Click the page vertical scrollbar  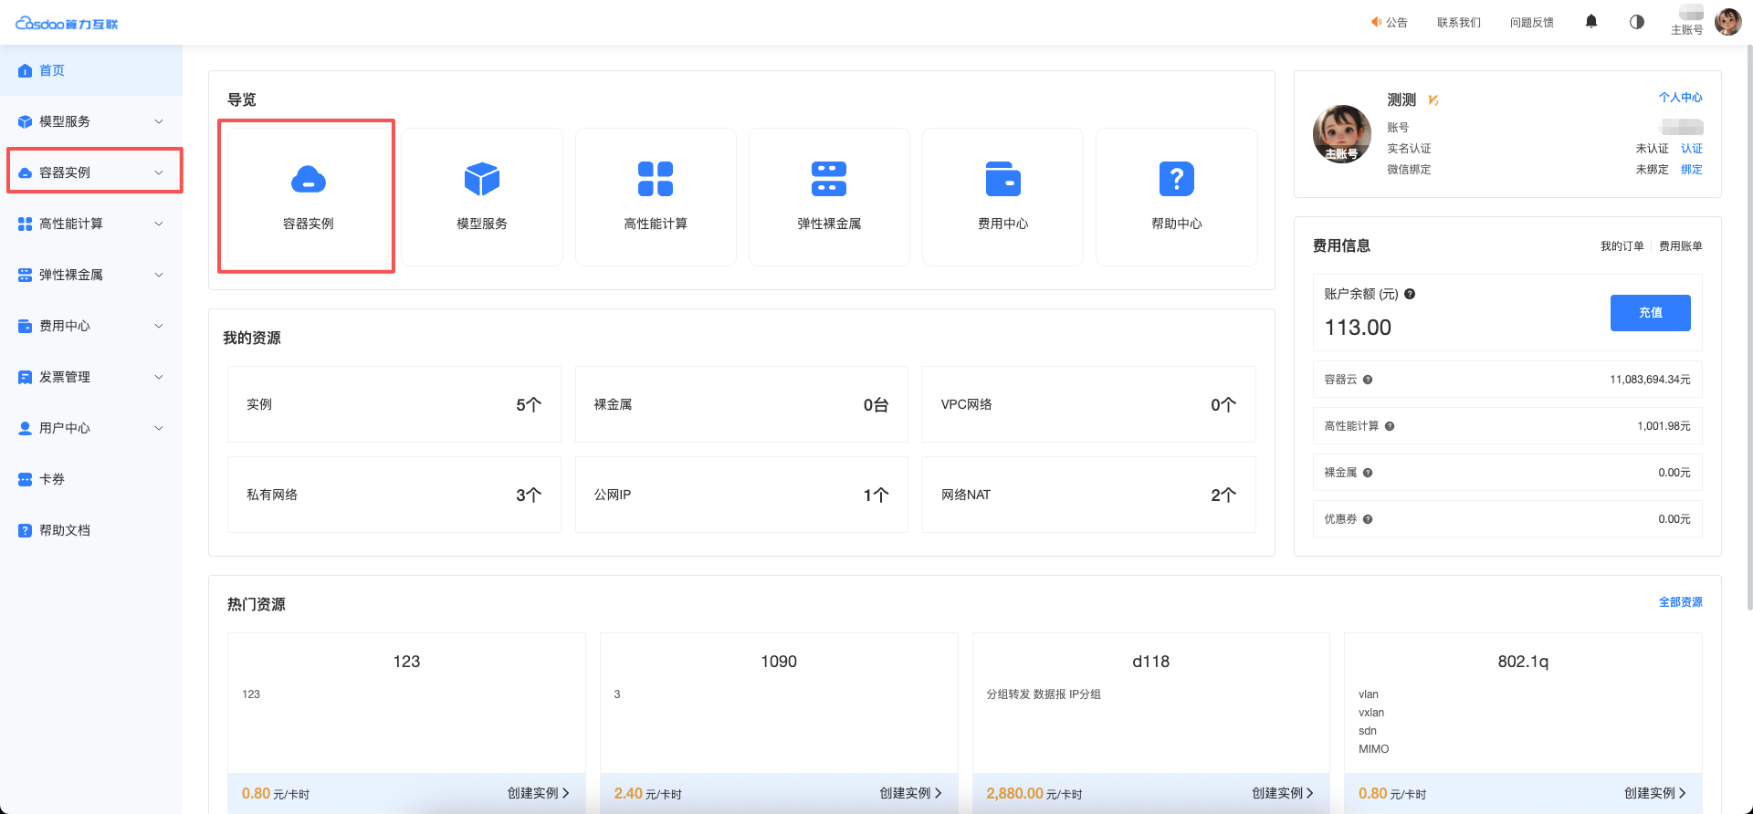point(1749,329)
